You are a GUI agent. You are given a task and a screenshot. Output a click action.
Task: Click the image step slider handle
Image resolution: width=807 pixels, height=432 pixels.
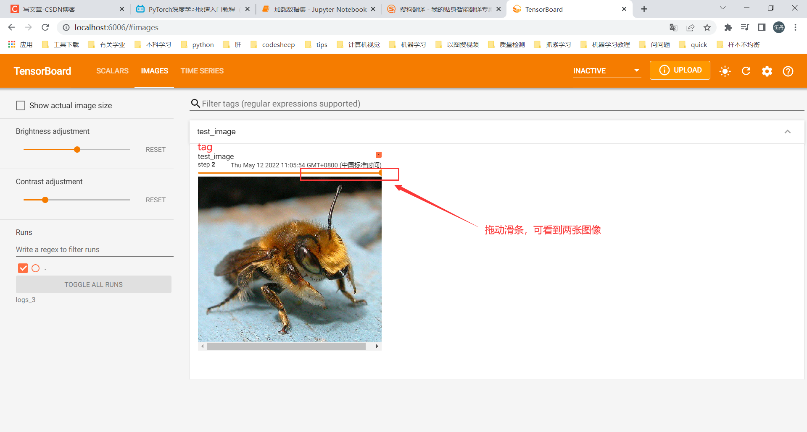[380, 173]
